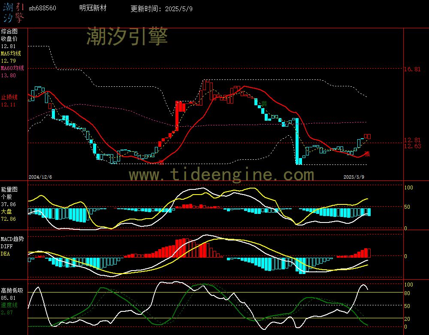Image resolution: width=429 pixels, height=335 pixels.
Task: Click the 80 tick on the 高抛低吸 axis
Action: coord(407,293)
